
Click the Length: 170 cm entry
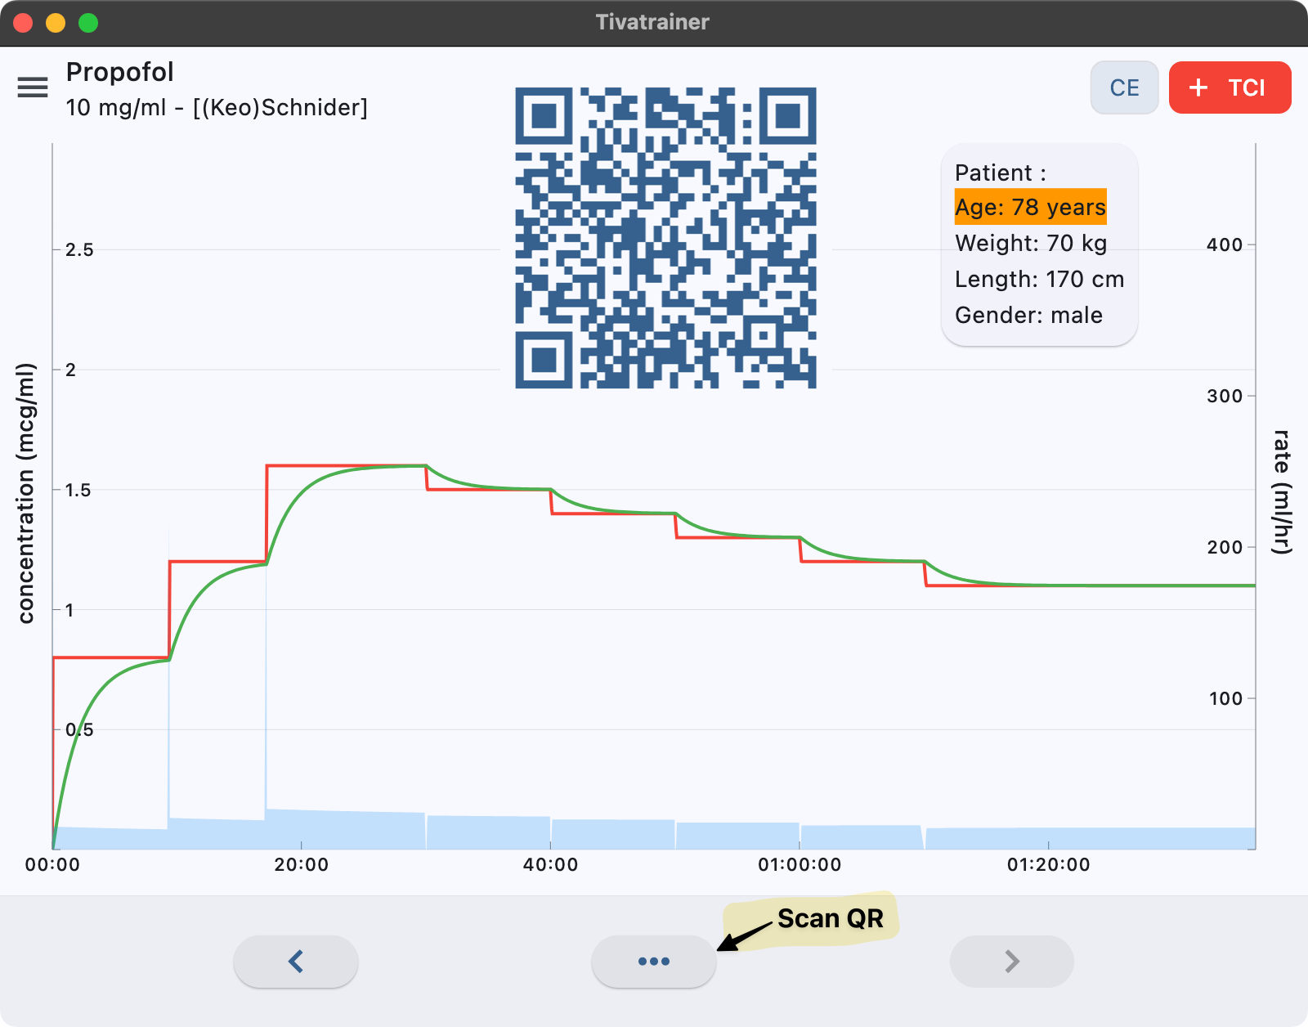pyautogui.click(x=1039, y=280)
